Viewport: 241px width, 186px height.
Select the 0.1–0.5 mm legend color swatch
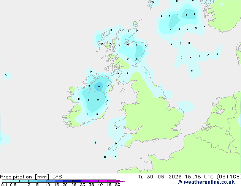6,181
